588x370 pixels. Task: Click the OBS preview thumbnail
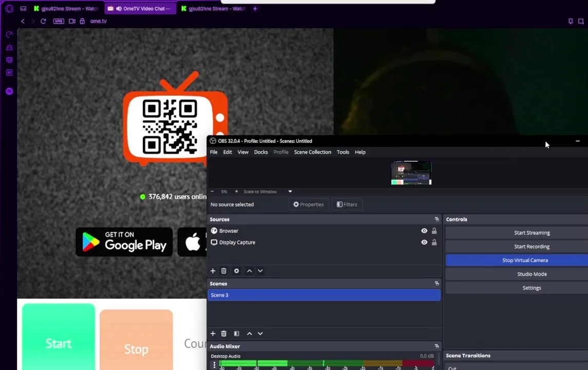point(411,173)
